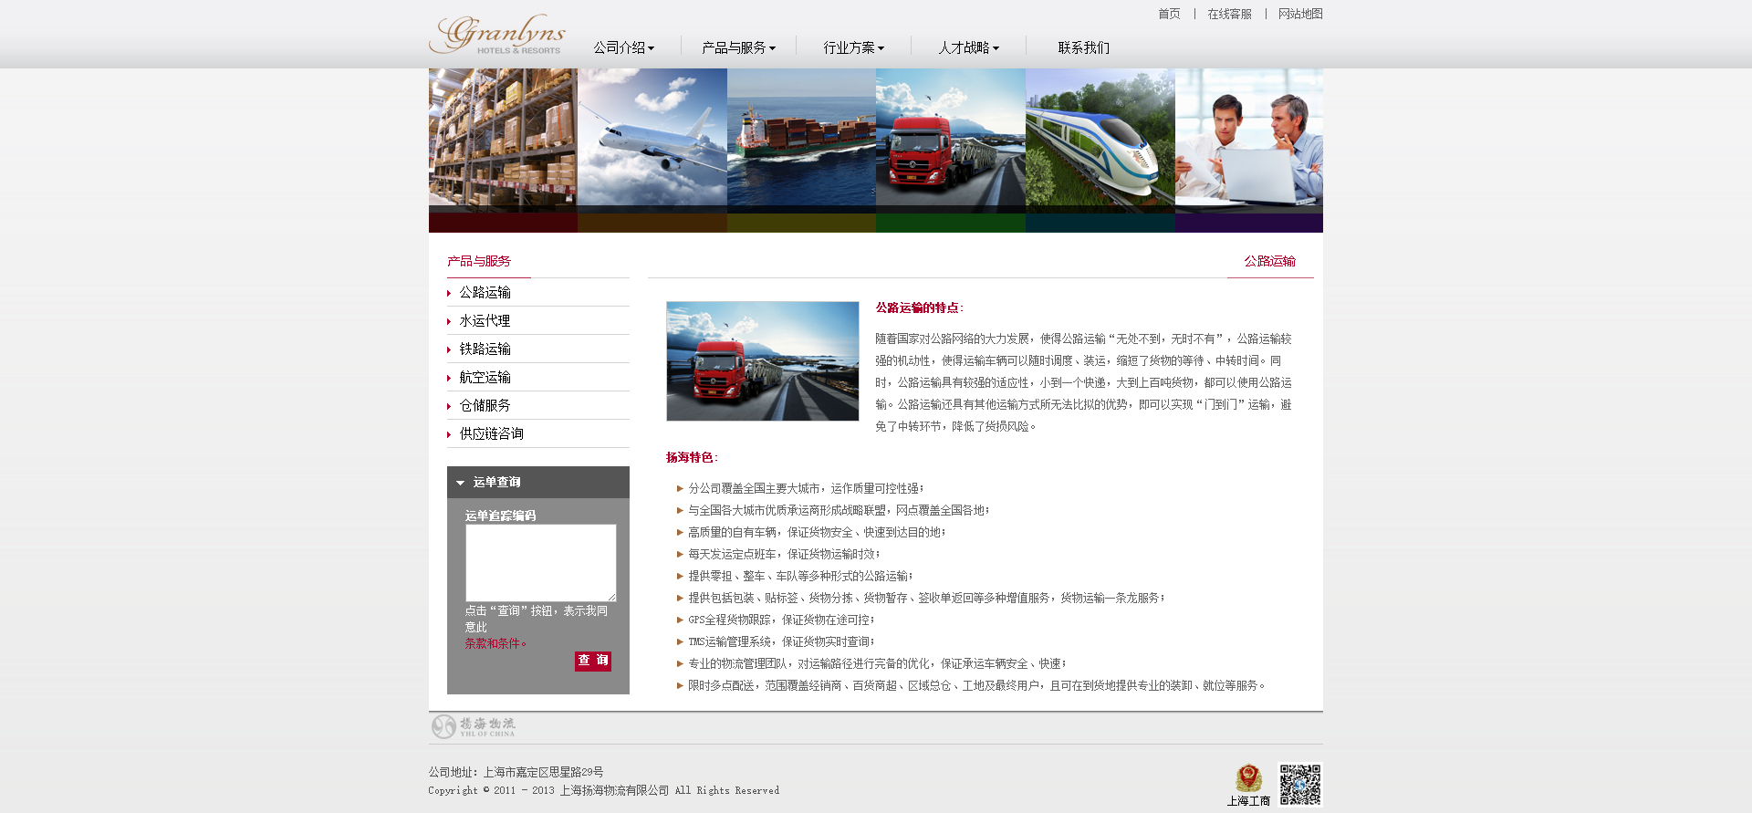Click the warehouse shelves banner image
The height and width of the screenshot is (813, 1752).
pyautogui.click(x=503, y=139)
